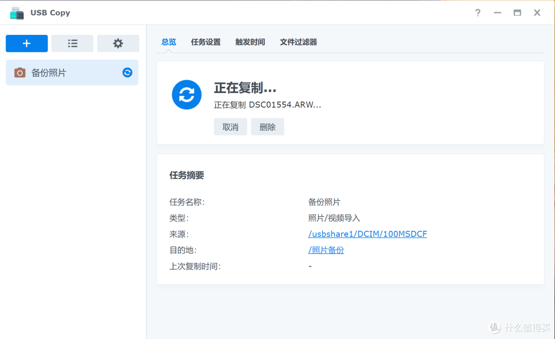Click the 任务名称: label
Image resolution: width=555 pixels, height=339 pixels.
tap(187, 202)
